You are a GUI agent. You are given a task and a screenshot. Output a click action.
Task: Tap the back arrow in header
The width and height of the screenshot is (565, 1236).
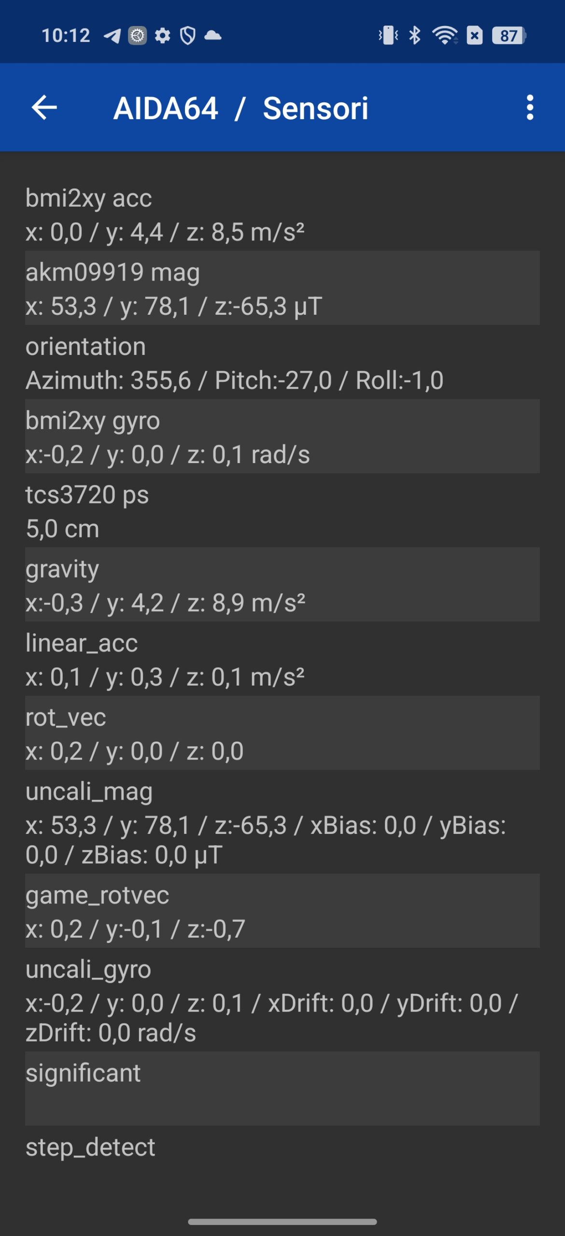(44, 107)
